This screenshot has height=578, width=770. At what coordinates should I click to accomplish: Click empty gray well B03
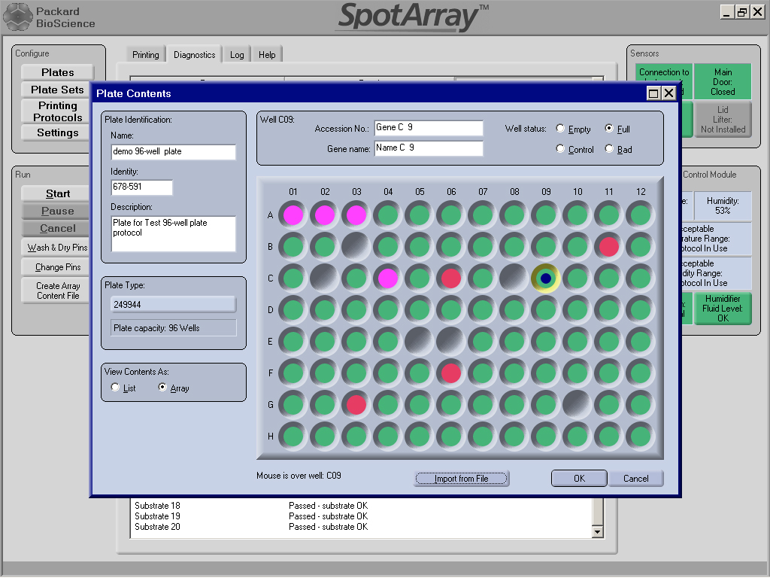(x=356, y=246)
